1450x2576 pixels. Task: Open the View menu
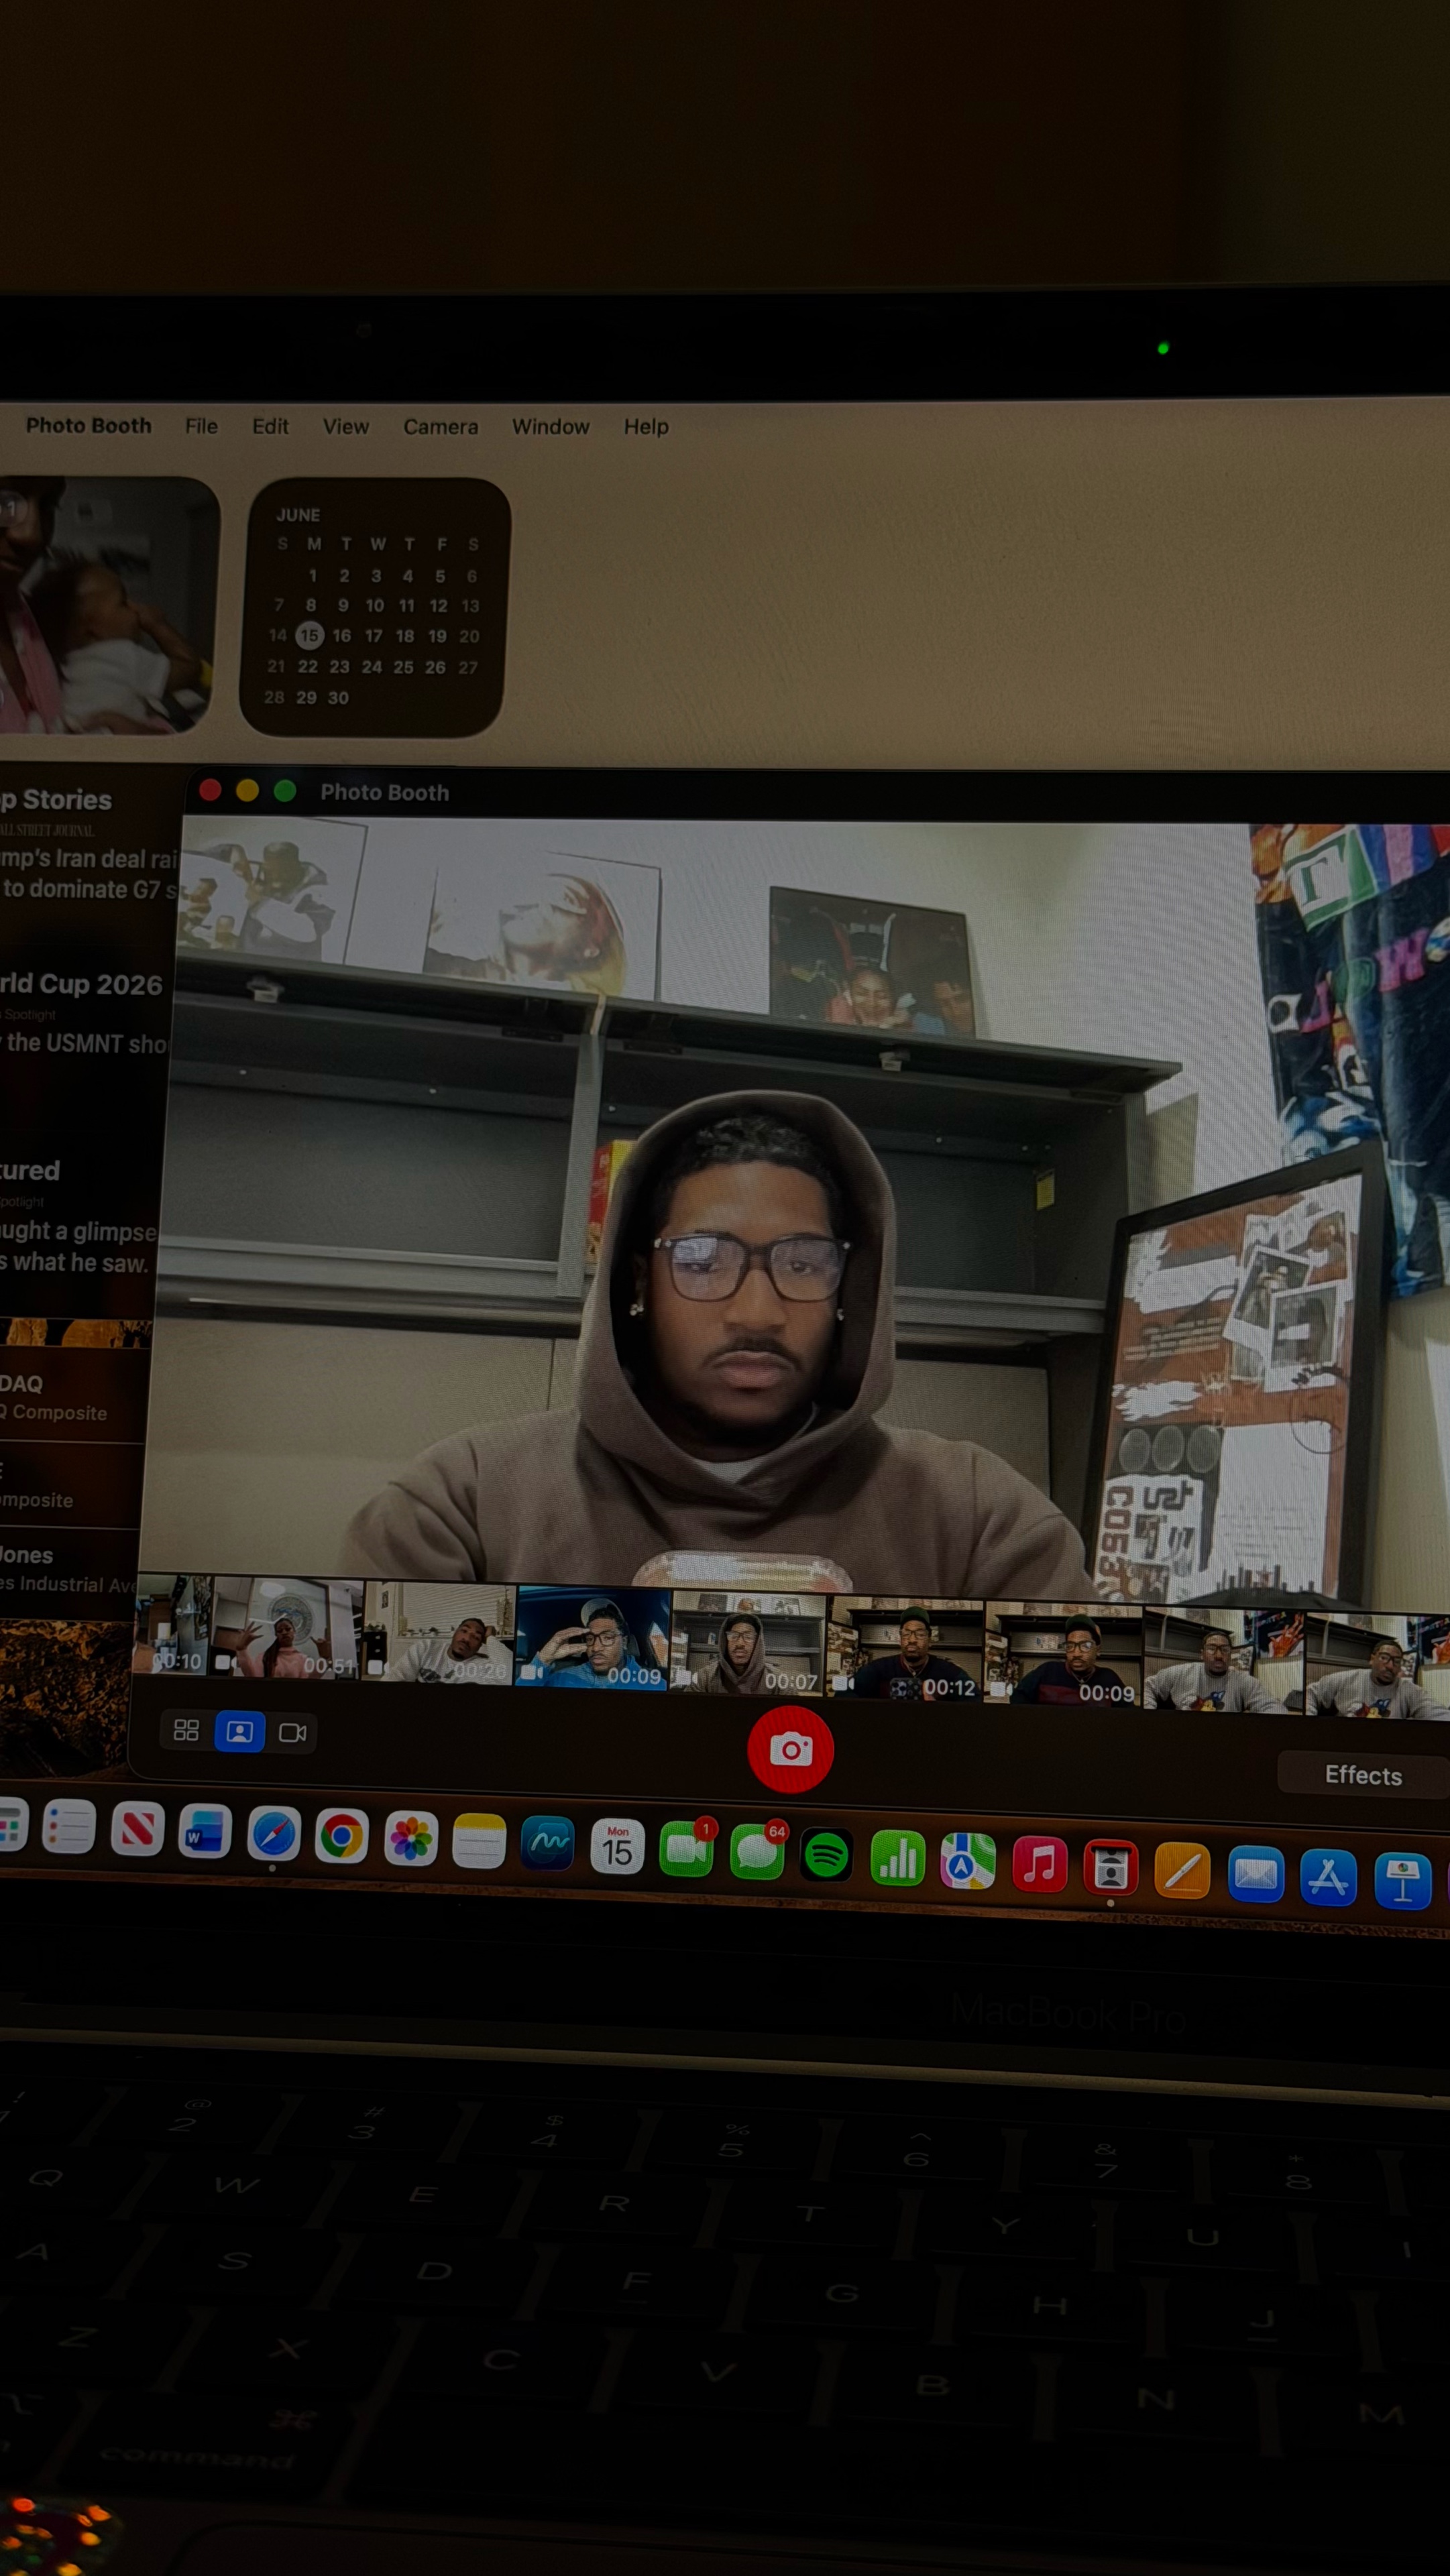(345, 427)
